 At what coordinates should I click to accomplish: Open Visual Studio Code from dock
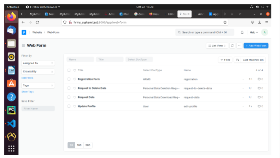click(11, 123)
